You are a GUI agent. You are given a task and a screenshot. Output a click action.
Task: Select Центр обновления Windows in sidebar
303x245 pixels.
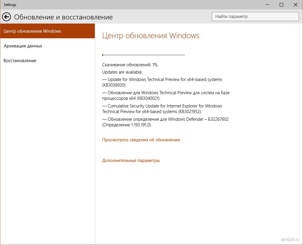coord(48,31)
